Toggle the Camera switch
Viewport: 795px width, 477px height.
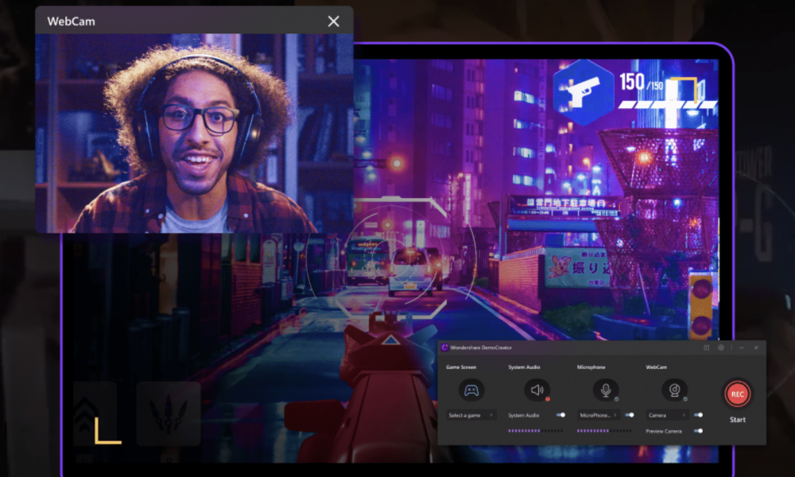click(698, 415)
